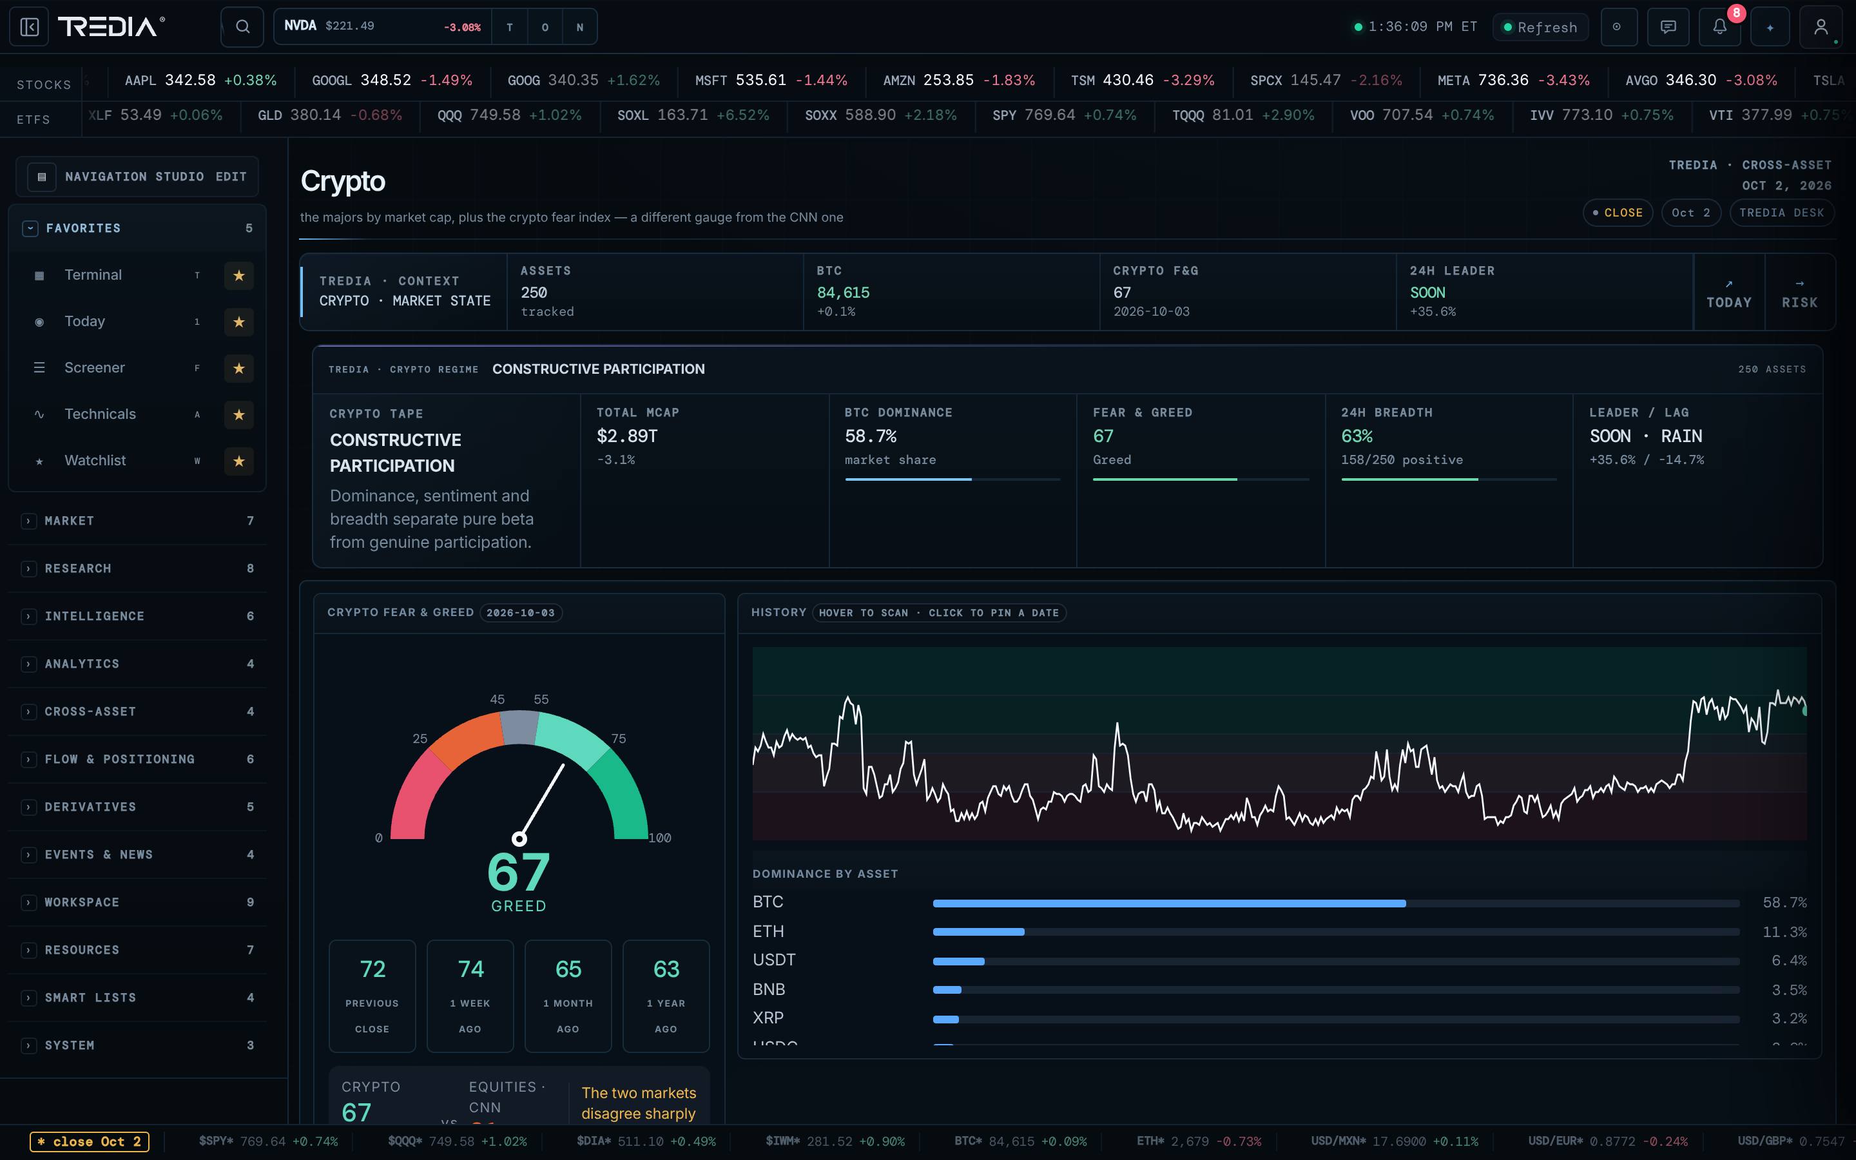Click the sparkle assistant icon

coord(1770,27)
